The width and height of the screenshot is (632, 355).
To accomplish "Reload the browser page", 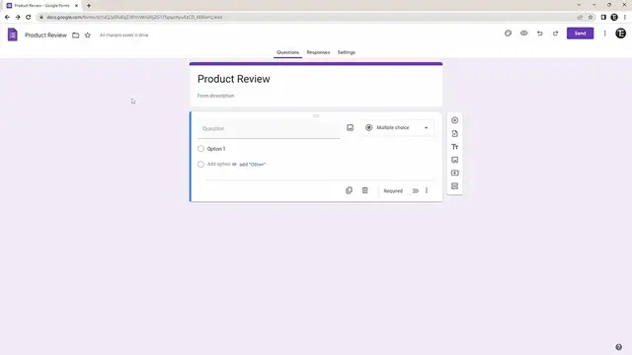I will tap(29, 18).
